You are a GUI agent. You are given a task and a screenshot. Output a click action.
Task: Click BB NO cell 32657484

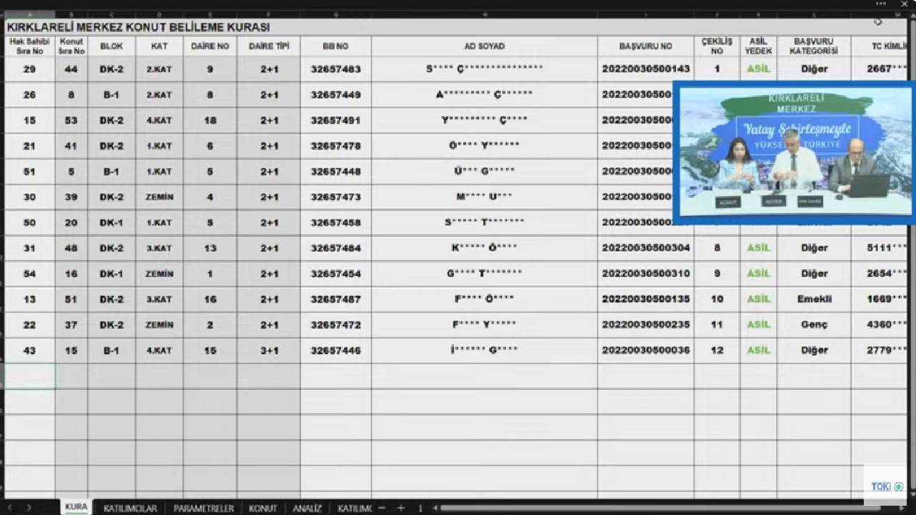336,248
